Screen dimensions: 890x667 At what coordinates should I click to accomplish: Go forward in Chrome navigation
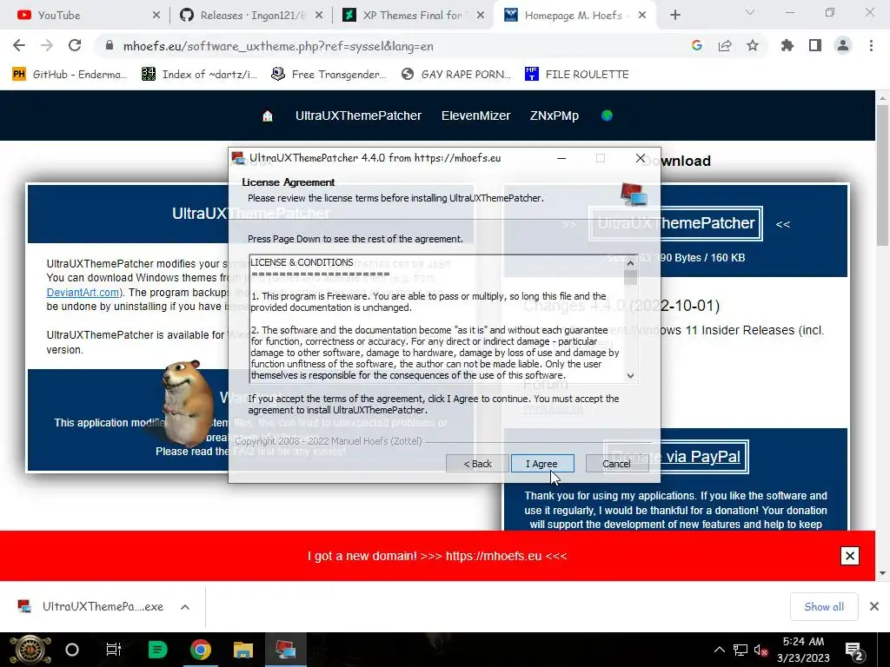point(47,45)
